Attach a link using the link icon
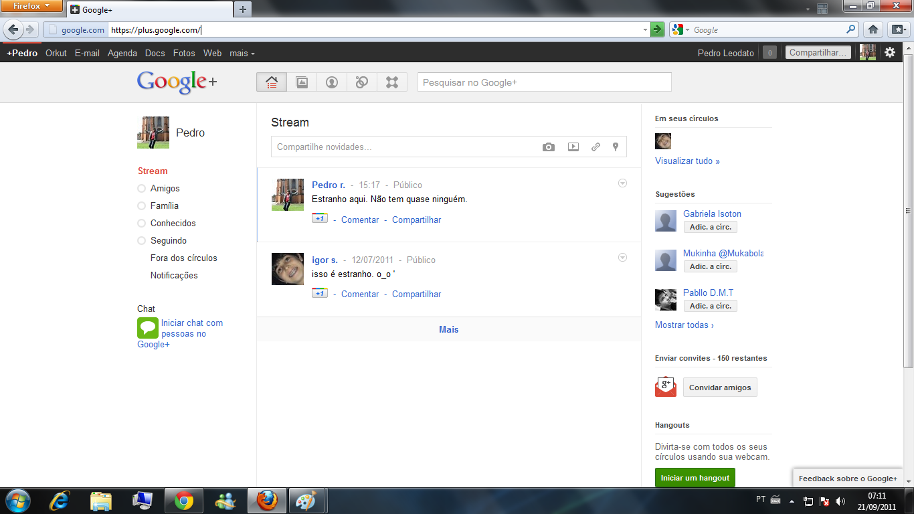This screenshot has height=514, width=914. point(596,147)
